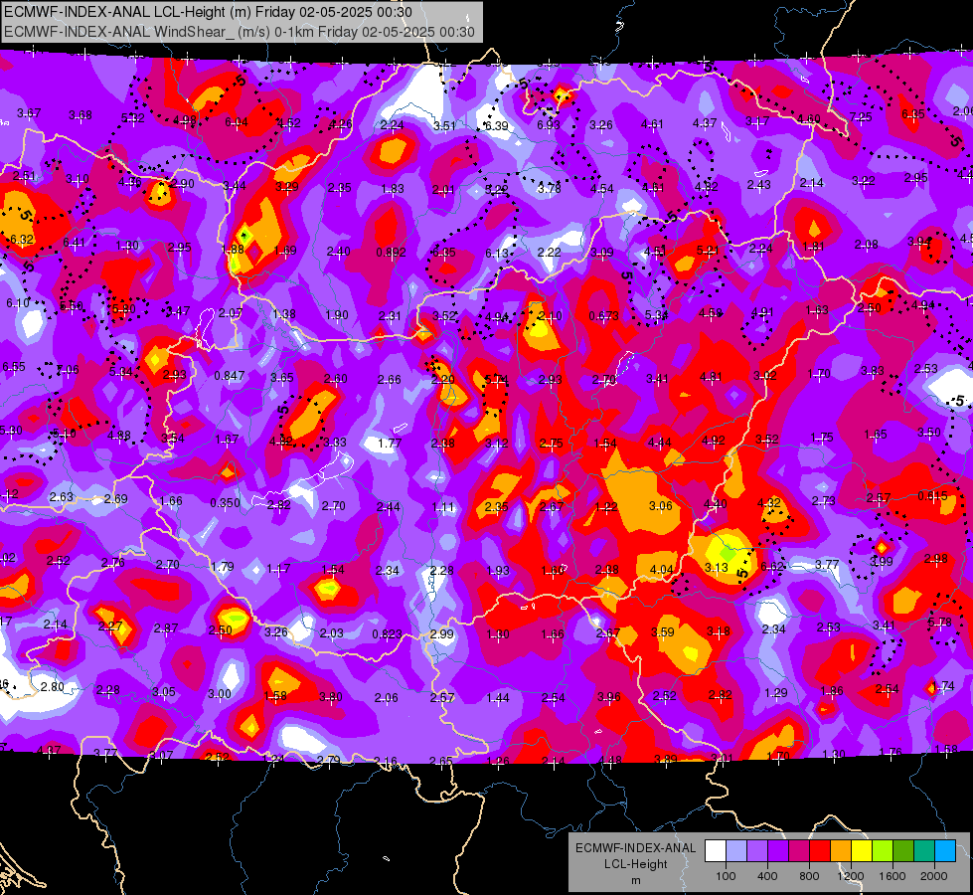The image size is (973, 895).
Task: Click the wind shear value '4.98'
Action: 185,120
